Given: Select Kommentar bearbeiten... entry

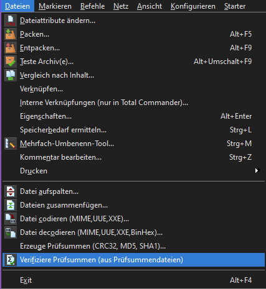Looking at the screenshot, I should (133, 157).
